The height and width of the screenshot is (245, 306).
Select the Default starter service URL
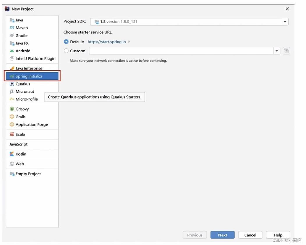[x=66, y=42]
